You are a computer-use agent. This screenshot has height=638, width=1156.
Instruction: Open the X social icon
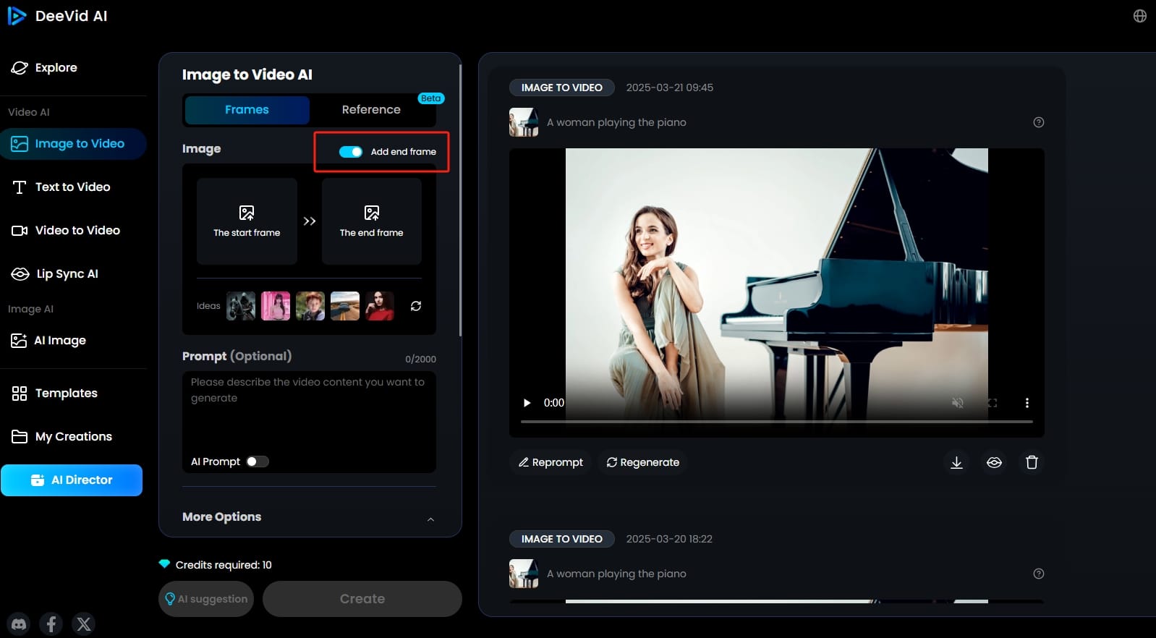[x=84, y=624]
